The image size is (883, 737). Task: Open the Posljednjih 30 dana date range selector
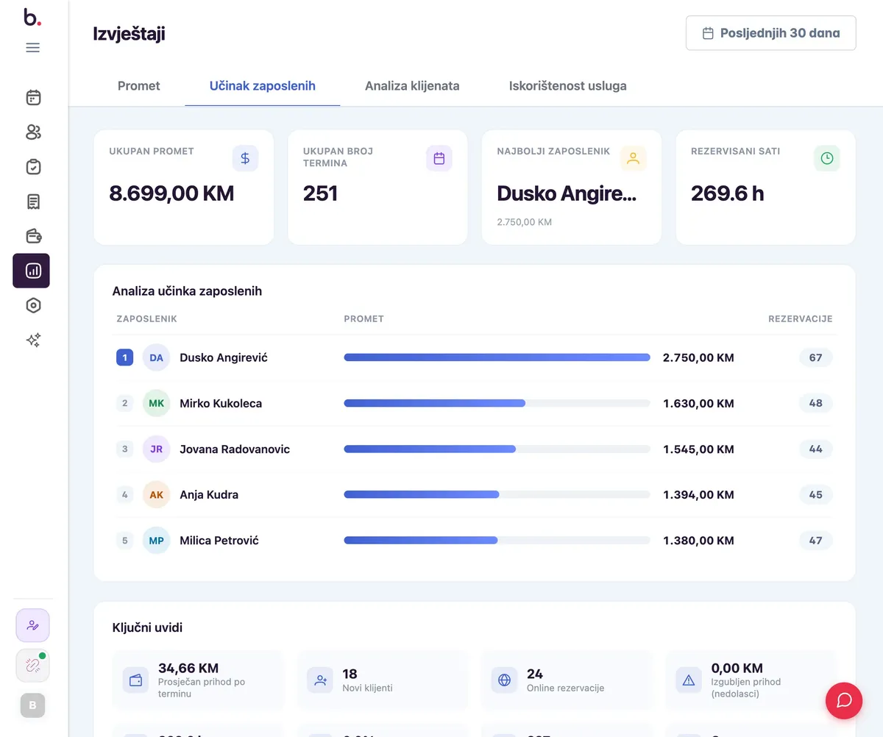click(x=770, y=33)
